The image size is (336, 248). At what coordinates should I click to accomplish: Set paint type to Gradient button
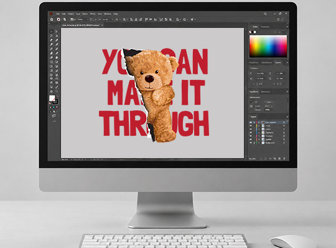coord(54,107)
